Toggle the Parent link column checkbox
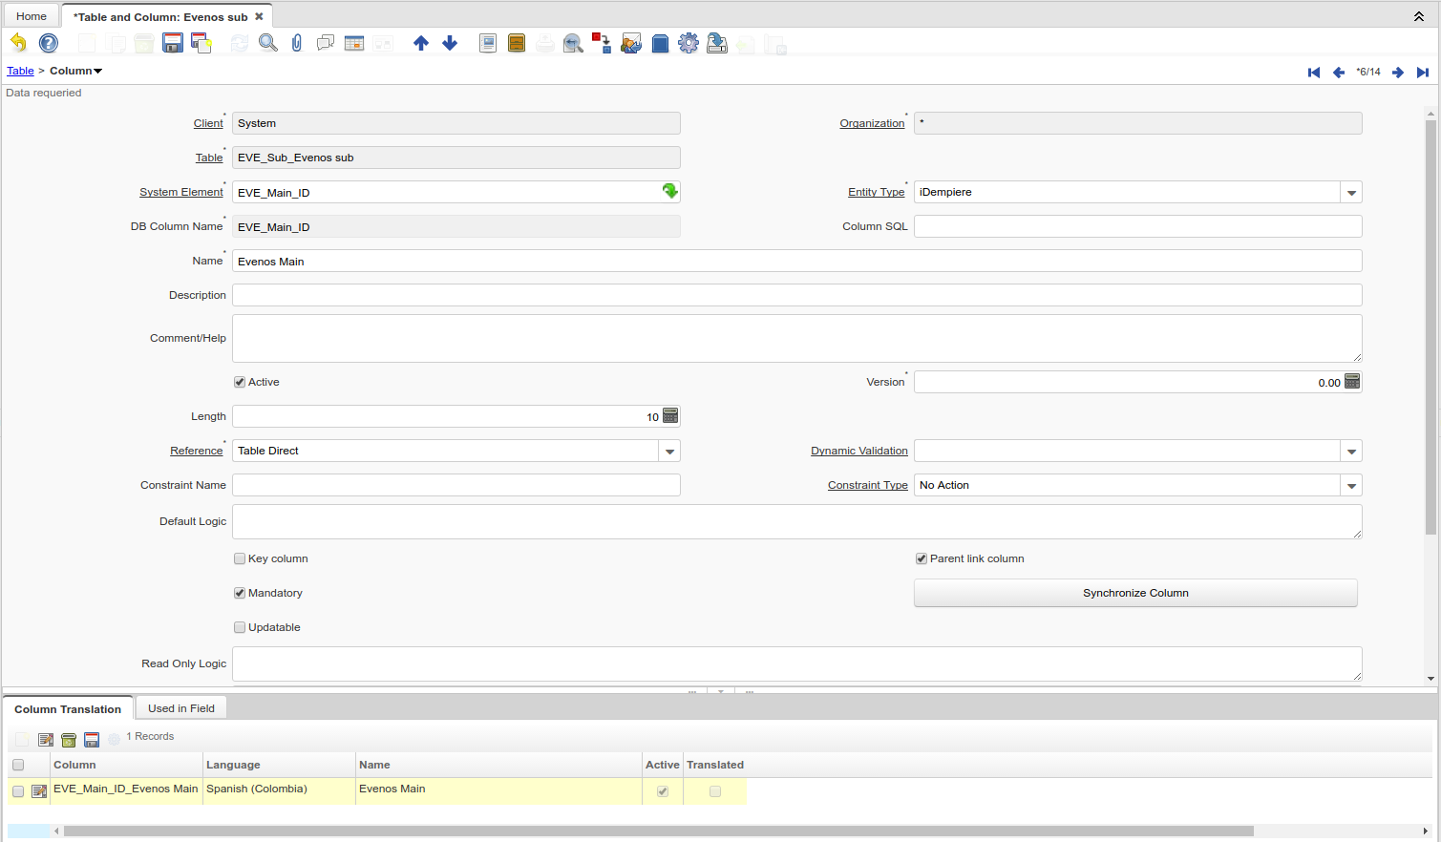This screenshot has width=1441, height=842. [922, 558]
